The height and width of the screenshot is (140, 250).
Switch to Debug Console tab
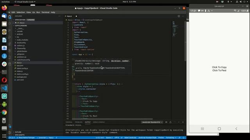click(x=99, y=122)
